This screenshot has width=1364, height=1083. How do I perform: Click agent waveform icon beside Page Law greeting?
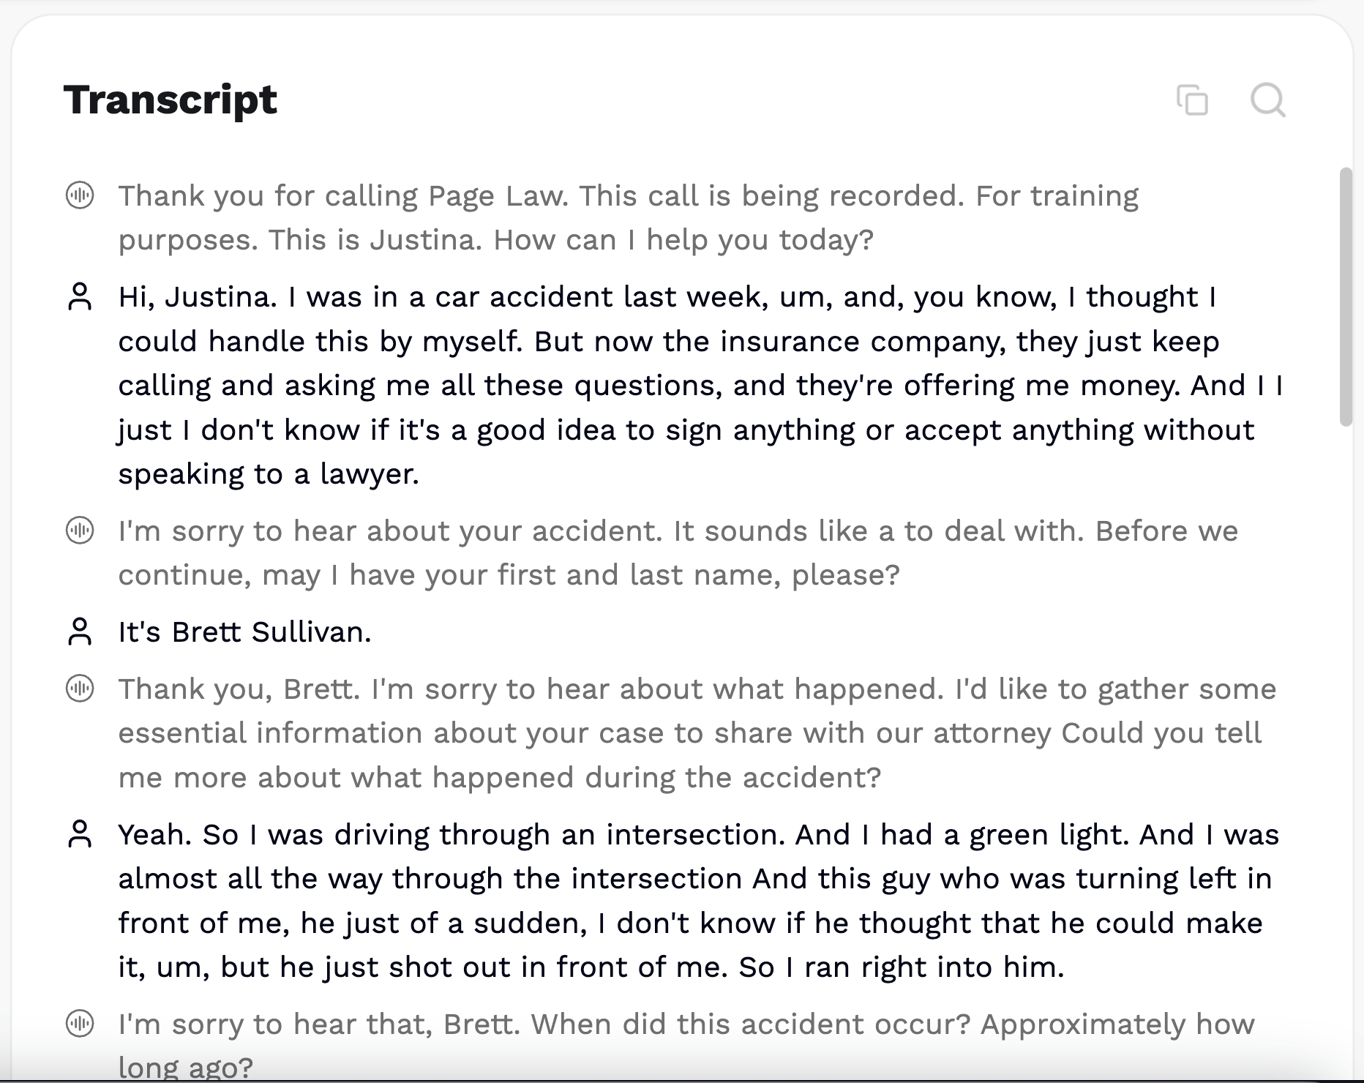[x=80, y=195]
